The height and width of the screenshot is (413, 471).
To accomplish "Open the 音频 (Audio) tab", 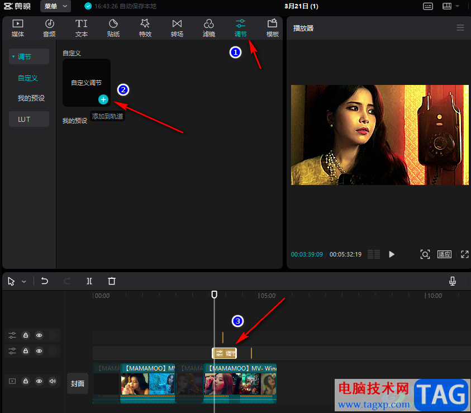I will point(49,28).
